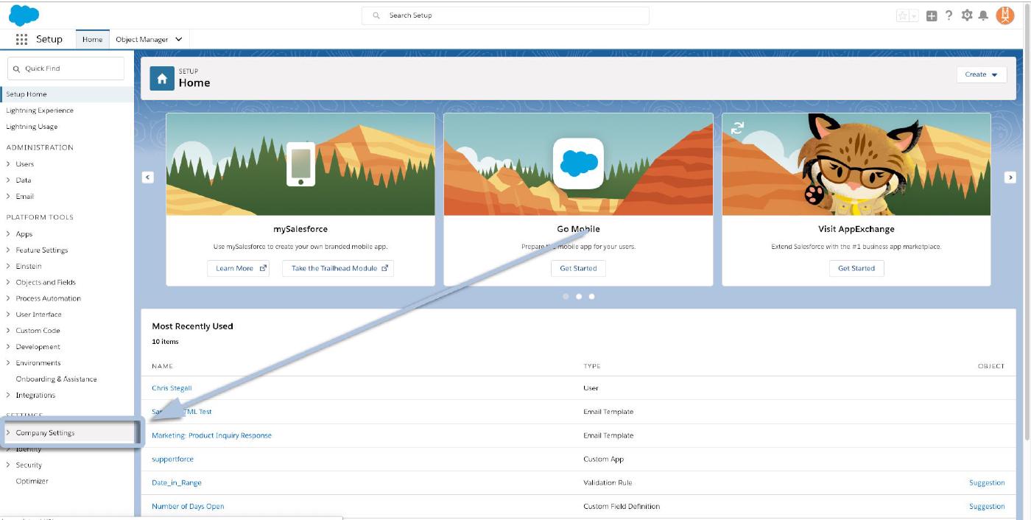
Task: Click the Salesforce cloud logo
Action: click(24, 15)
